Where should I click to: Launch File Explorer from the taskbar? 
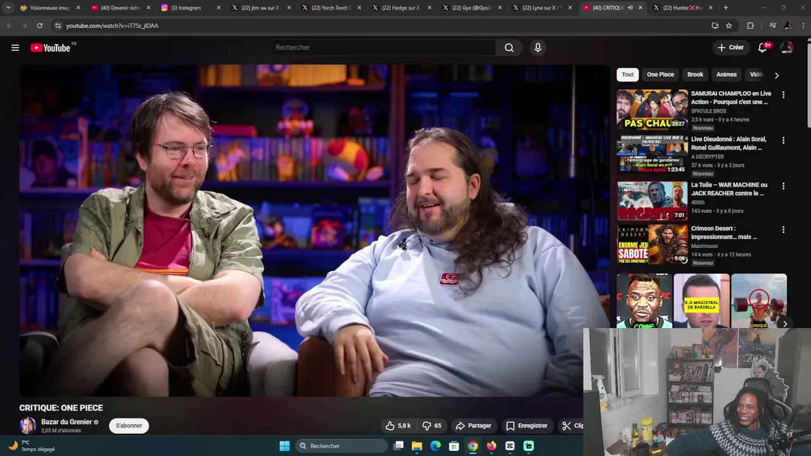[x=417, y=446]
